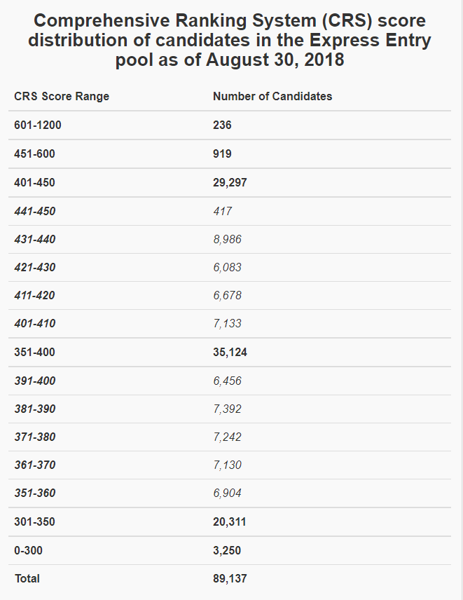Click the 3,250 candidates value
The width and height of the screenshot is (463, 600).
(x=227, y=551)
